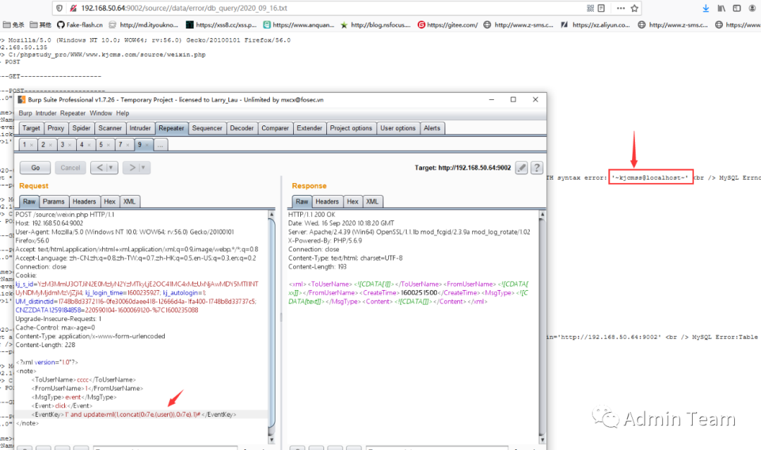Close Repeater sub-tab 5

pos(109,145)
